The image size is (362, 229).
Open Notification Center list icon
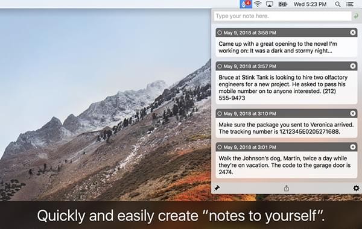(x=350, y=4)
